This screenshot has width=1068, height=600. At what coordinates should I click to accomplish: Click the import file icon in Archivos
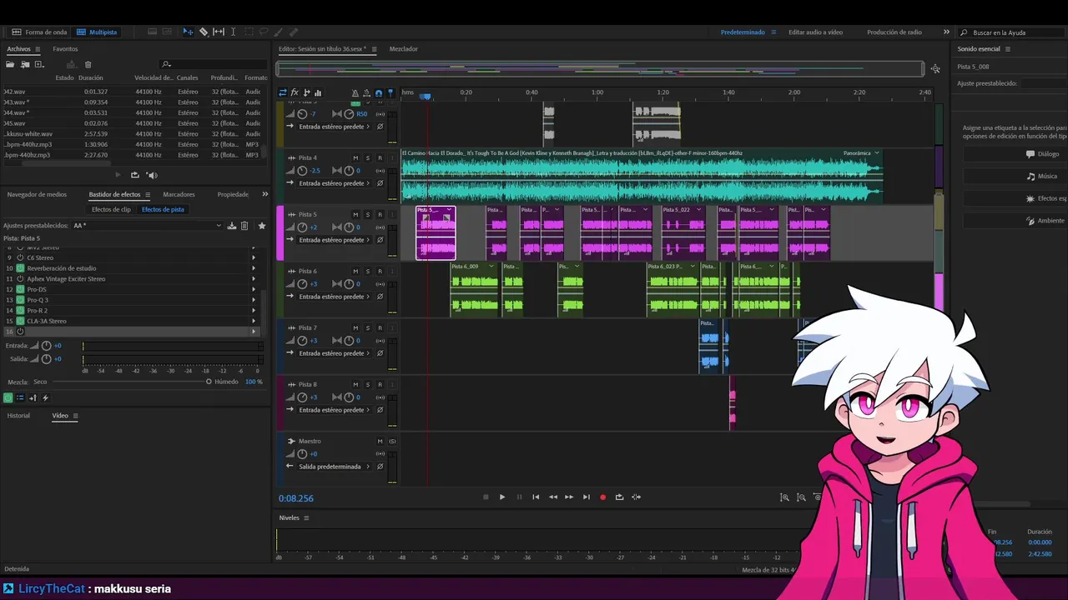(x=25, y=64)
